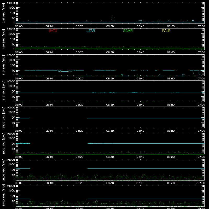Click the cyan LEAR station label
The height and width of the screenshot is (209, 209).
pyautogui.click(x=91, y=31)
